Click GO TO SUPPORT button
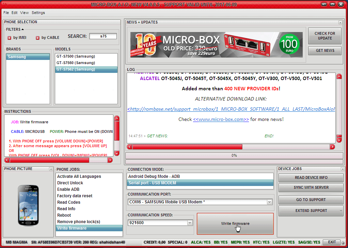The image size is (348, 248). click(311, 200)
